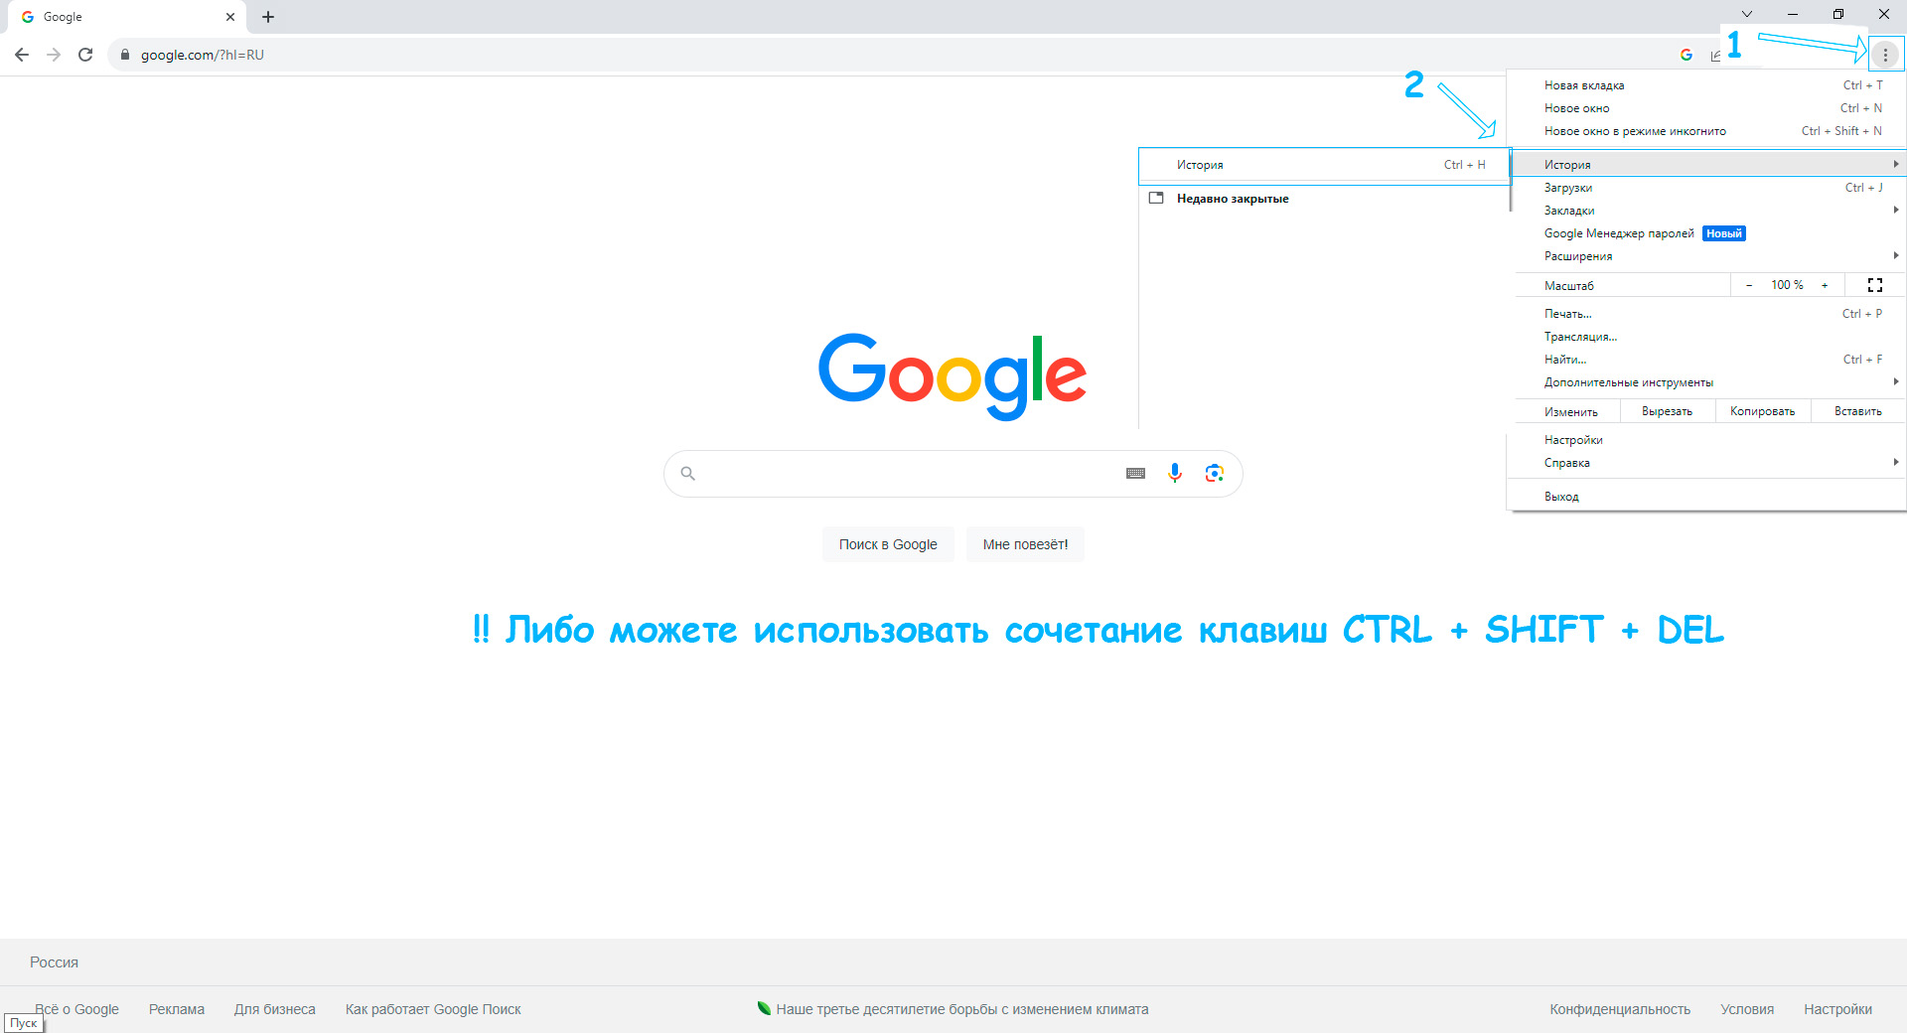Select "Найти..." in the menu
This screenshot has width=1907, height=1033.
1706,360
